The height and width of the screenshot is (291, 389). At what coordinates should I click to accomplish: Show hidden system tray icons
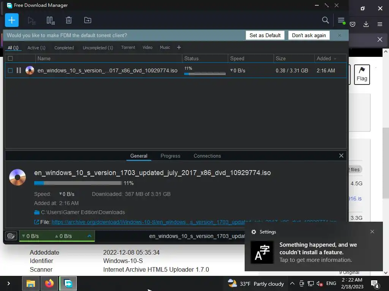(x=292, y=283)
